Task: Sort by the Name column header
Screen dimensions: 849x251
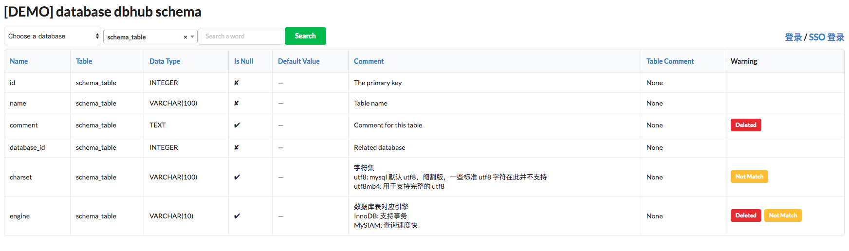Action: pyautogui.click(x=19, y=61)
